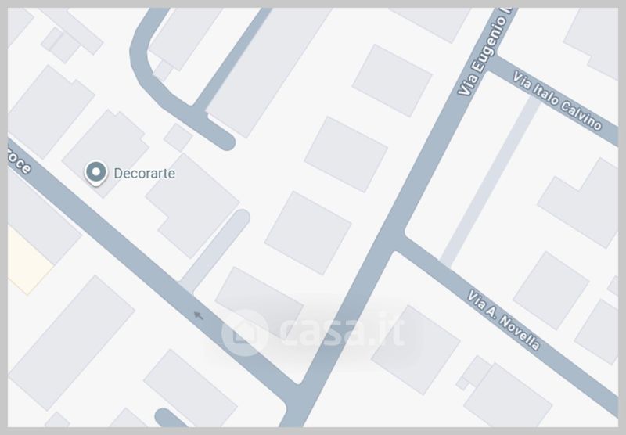Click the one-way direction arrow on the road
This screenshot has width=626, height=435.
click(x=199, y=316)
